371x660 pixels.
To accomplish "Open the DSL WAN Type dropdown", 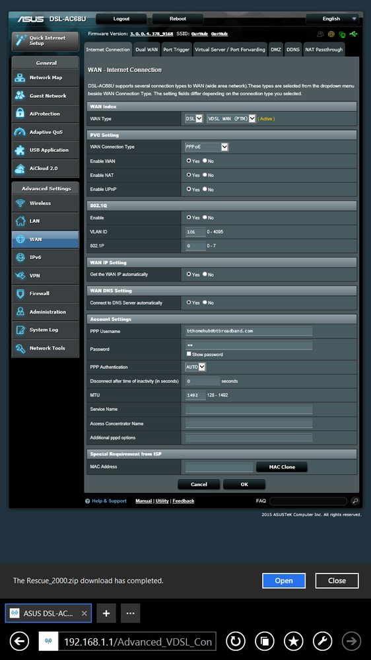I will point(194,119).
